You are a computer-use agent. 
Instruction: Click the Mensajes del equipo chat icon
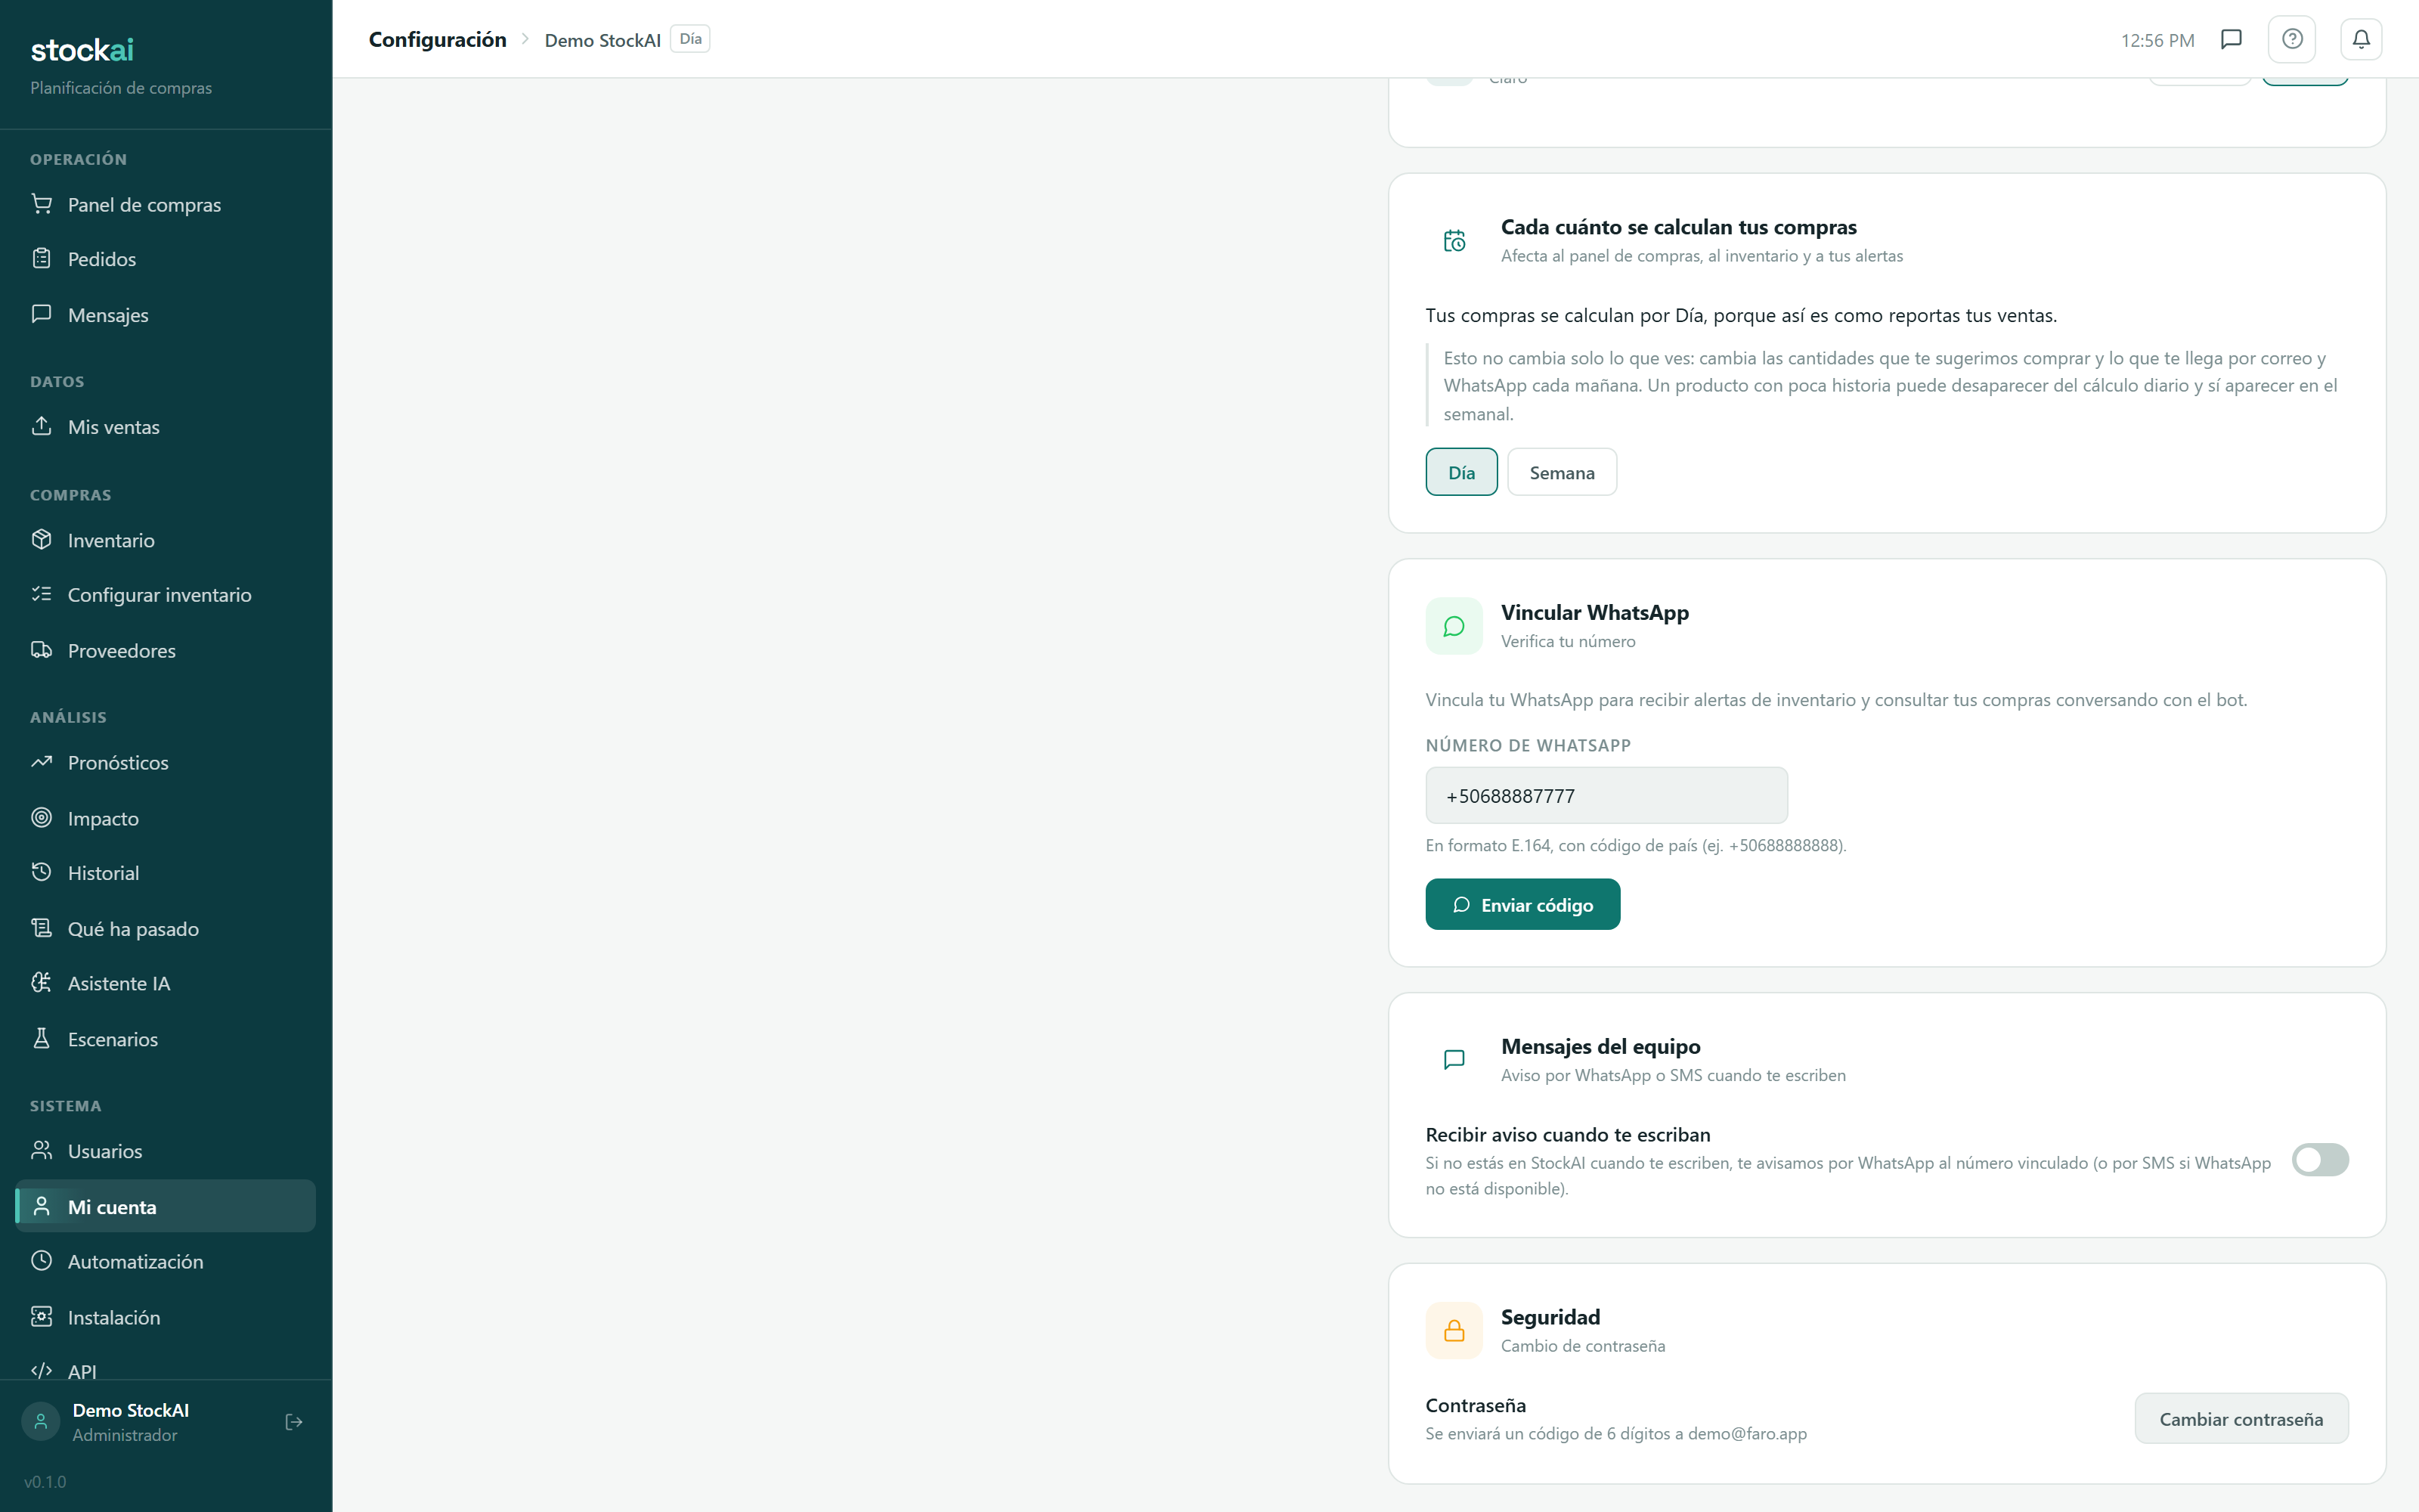pyautogui.click(x=1454, y=1060)
